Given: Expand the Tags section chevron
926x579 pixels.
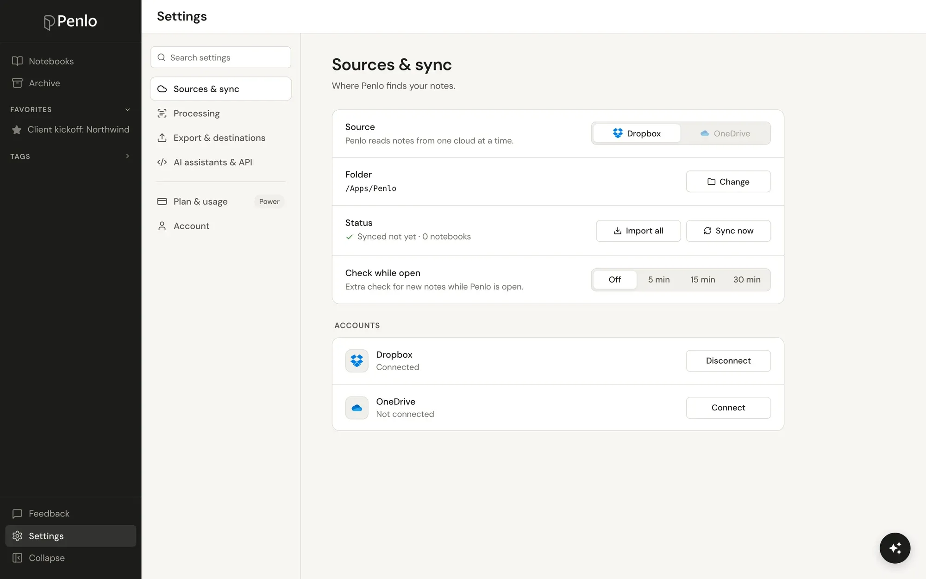Looking at the screenshot, I should 128,156.
